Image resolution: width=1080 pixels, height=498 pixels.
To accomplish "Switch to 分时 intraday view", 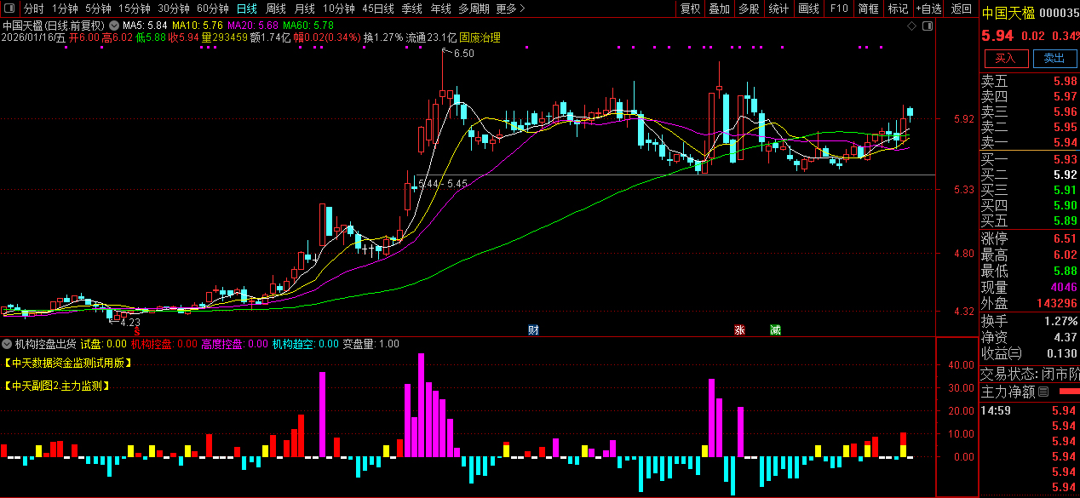I will click(x=33, y=9).
